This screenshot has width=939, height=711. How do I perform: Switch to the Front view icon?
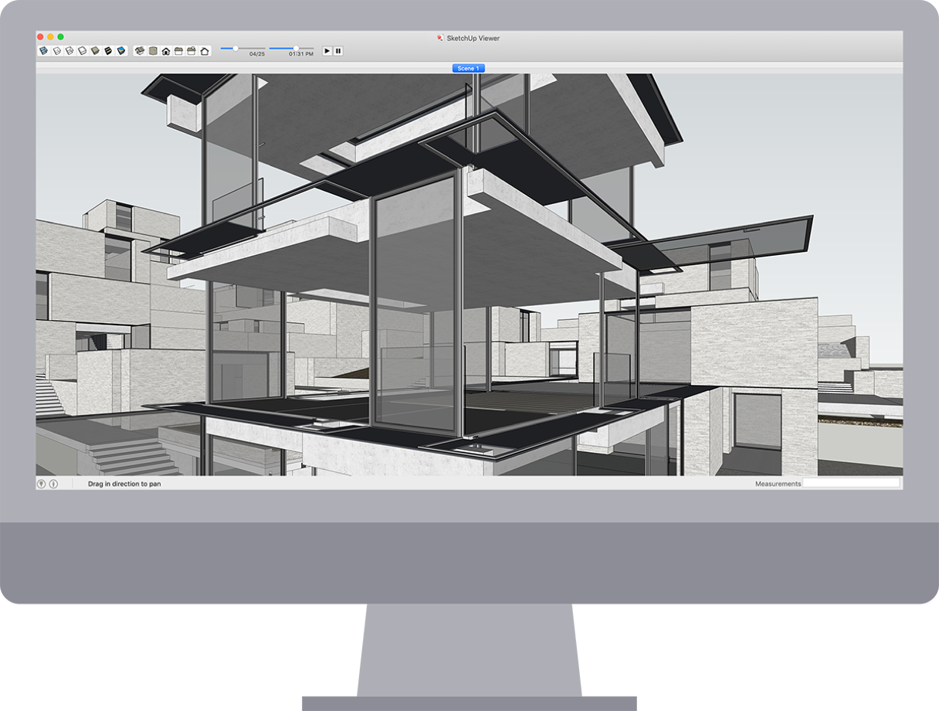[165, 51]
